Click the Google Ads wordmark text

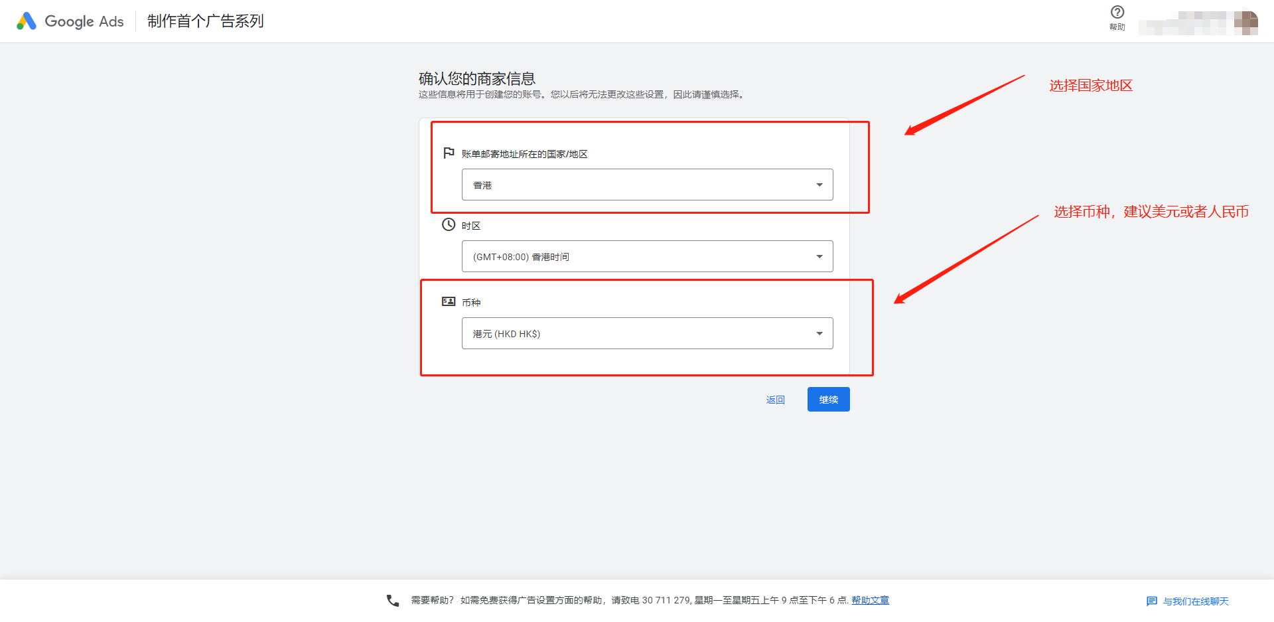84,21
